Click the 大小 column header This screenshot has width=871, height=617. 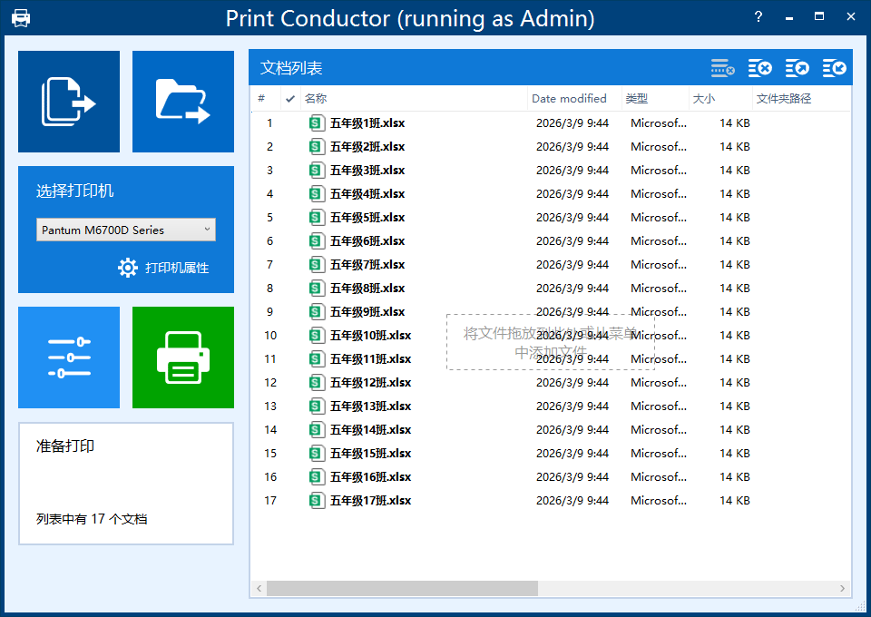(704, 99)
